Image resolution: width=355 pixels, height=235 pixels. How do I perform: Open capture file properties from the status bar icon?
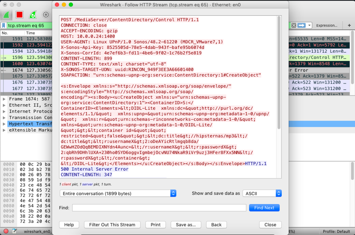pyautogui.click(x=15, y=231)
